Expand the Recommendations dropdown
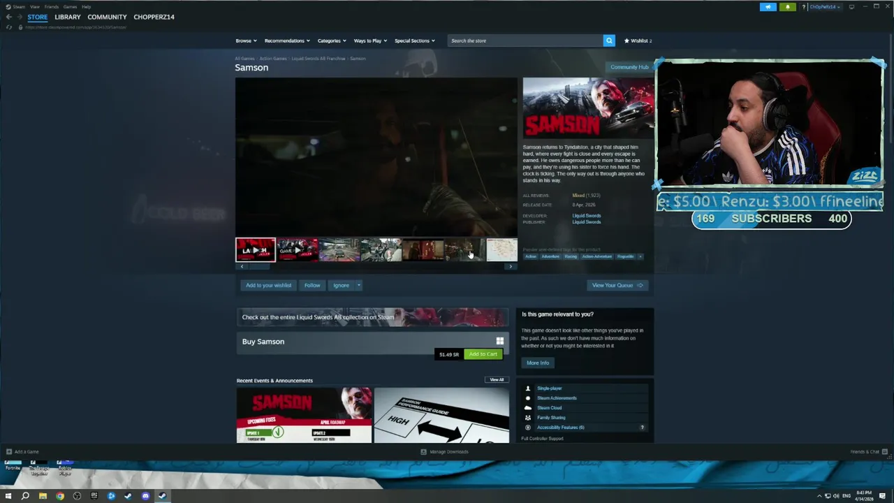The width and height of the screenshot is (894, 503). click(286, 41)
